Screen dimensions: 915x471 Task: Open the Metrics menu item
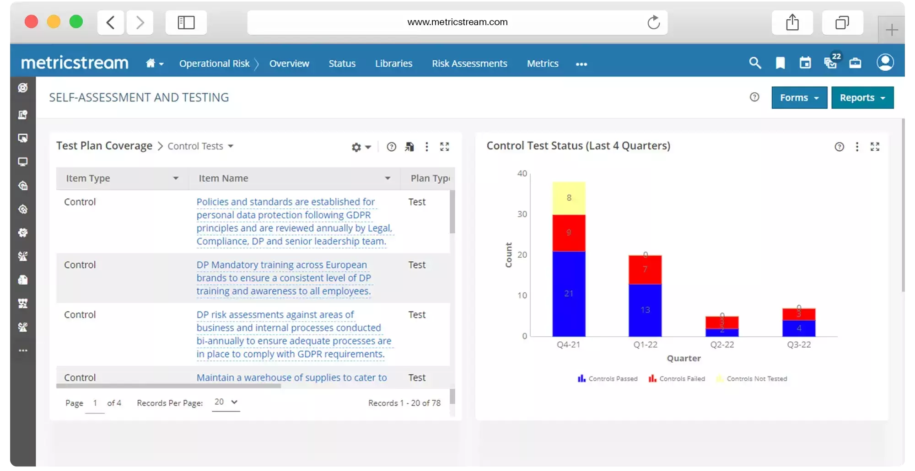click(x=543, y=64)
